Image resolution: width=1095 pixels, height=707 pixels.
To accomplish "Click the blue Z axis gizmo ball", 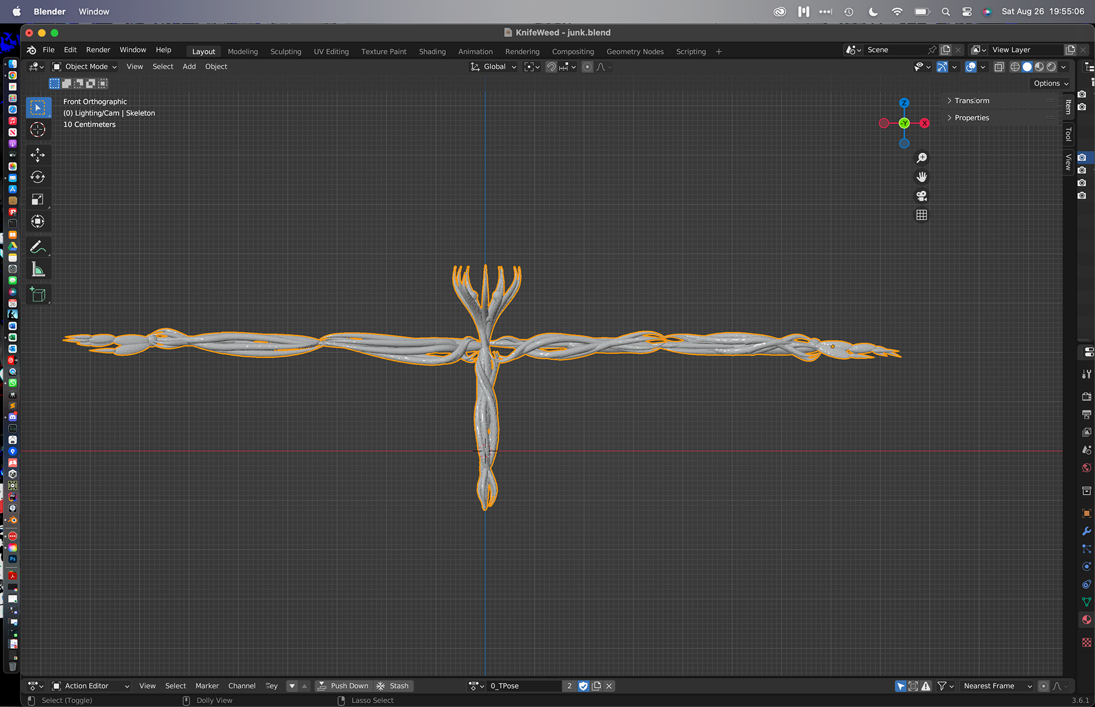I will click(x=904, y=103).
